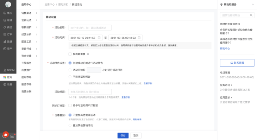Click the 应用中心 sidebar heading

pos(26,5)
